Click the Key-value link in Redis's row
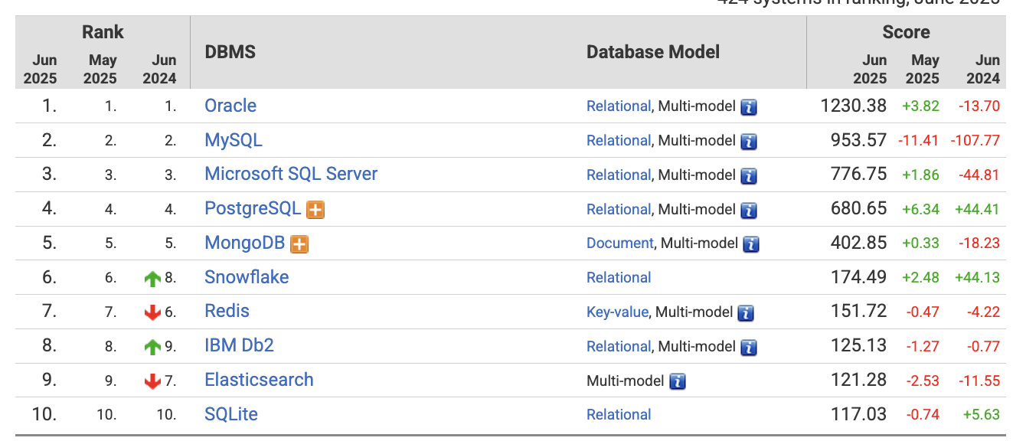 [617, 312]
